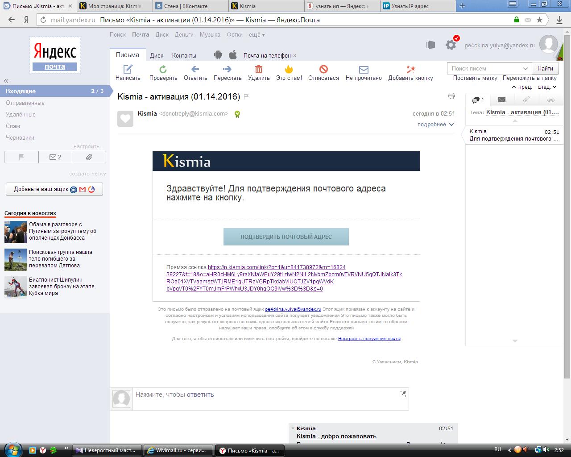The width and height of the screenshot is (571, 457).
Task: Open settings gear icon
Action: [451, 45]
